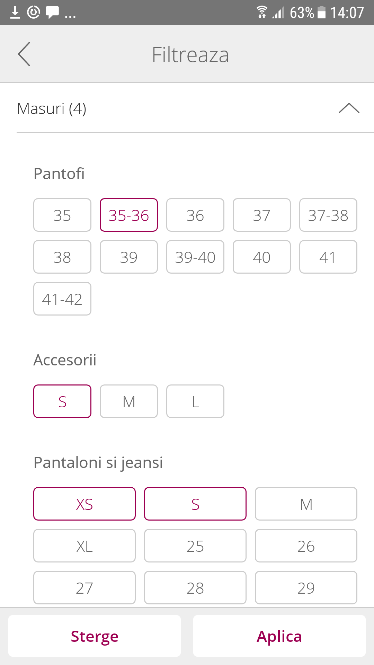Pick jeans size 26
The width and height of the screenshot is (374, 665).
point(306,546)
